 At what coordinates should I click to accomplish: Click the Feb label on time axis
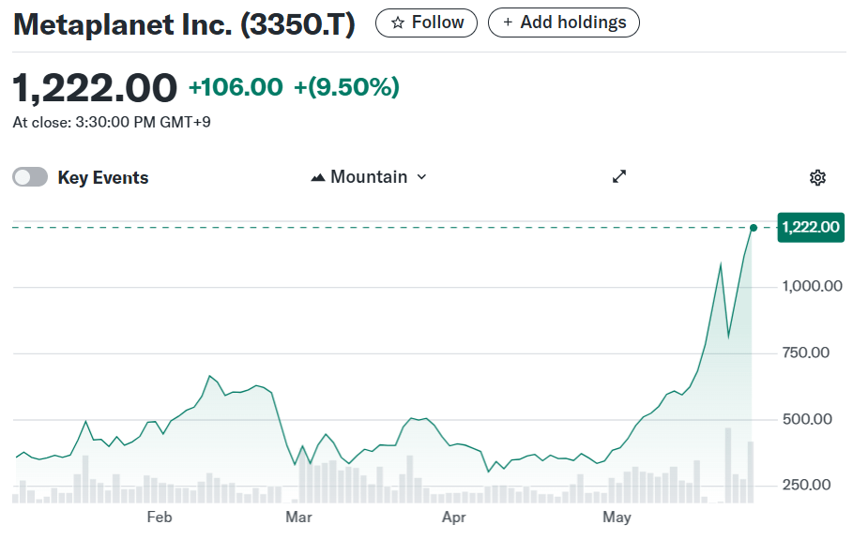click(x=160, y=517)
